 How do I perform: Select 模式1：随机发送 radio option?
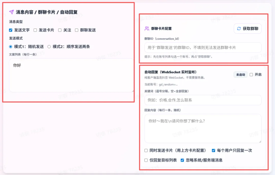click(10, 47)
